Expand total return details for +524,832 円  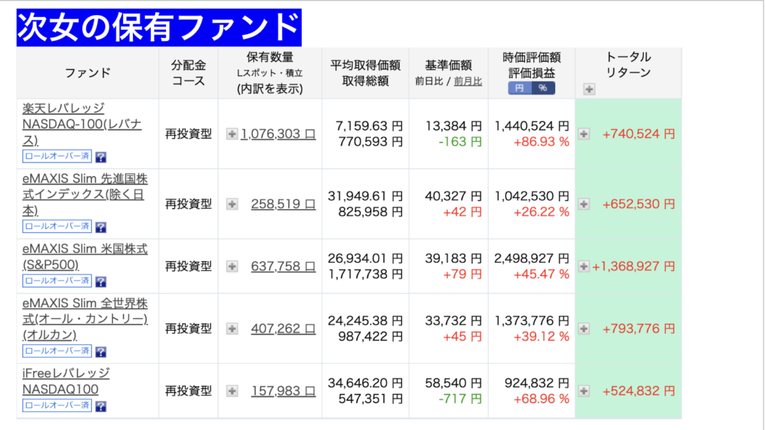pos(584,390)
